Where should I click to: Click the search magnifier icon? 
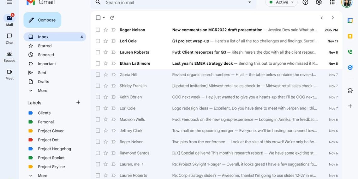(x=98, y=3)
